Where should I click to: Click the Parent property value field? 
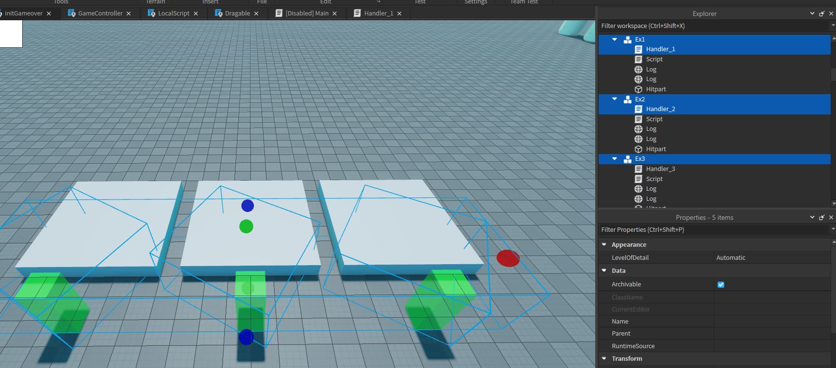pyautogui.click(x=772, y=334)
